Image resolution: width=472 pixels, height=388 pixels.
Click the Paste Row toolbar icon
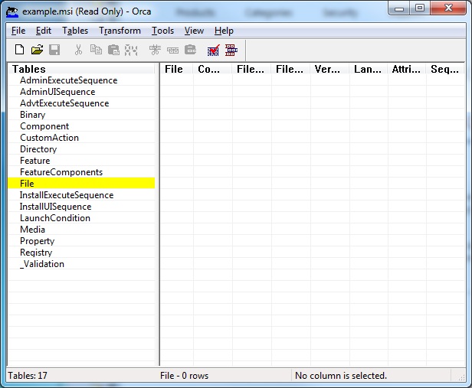pyautogui.click(x=190, y=50)
